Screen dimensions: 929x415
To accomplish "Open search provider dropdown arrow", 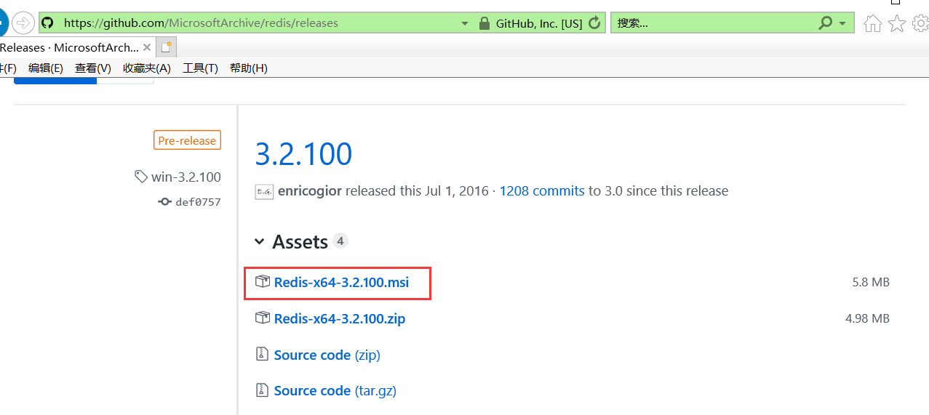I will click(842, 23).
